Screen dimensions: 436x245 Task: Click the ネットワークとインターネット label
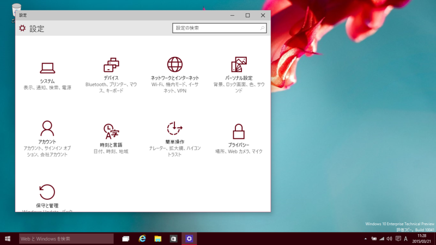point(175,78)
